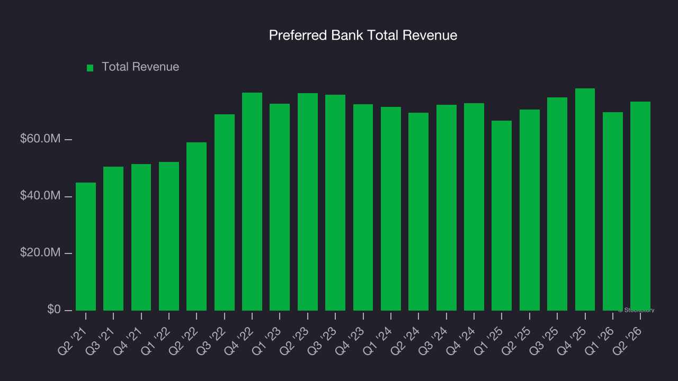The width and height of the screenshot is (678, 381).
Task: Select the bar above Q2 '26
Action: tap(640, 206)
